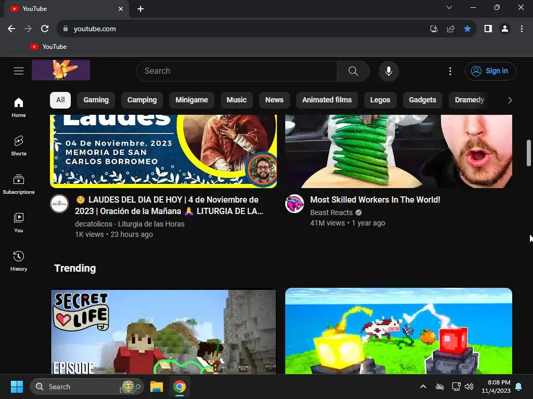Select the Music filter chip
This screenshot has height=399, width=533.
point(237,100)
